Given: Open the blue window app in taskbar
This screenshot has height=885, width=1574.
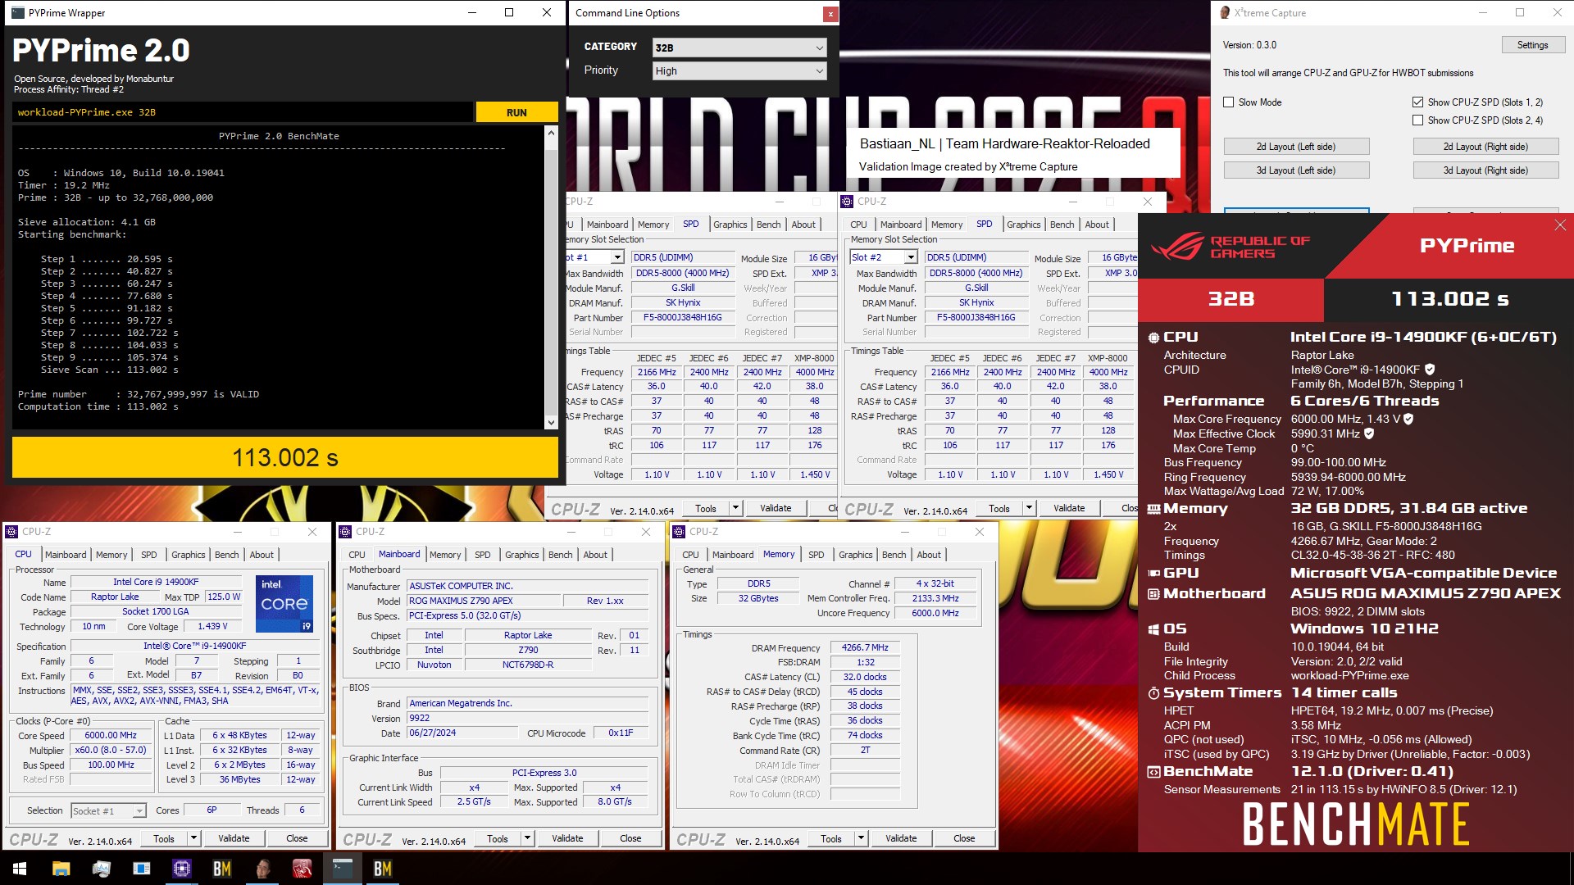Looking at the screenshot, I should (x=141, y=869).
